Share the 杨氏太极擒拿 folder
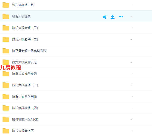152x135 pixels. 105,17
